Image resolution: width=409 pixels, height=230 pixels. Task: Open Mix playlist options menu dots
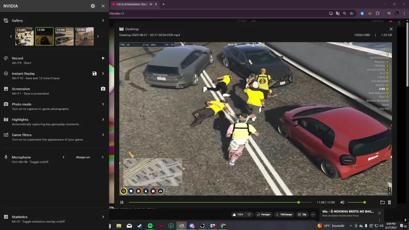point(379,220)
